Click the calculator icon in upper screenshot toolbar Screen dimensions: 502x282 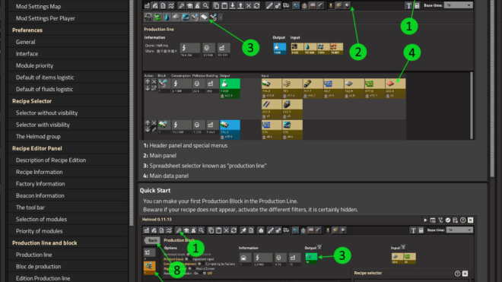tap(417, 6)
